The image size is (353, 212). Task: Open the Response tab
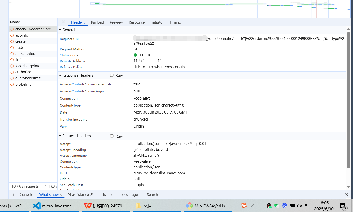(x=137, y=22)
